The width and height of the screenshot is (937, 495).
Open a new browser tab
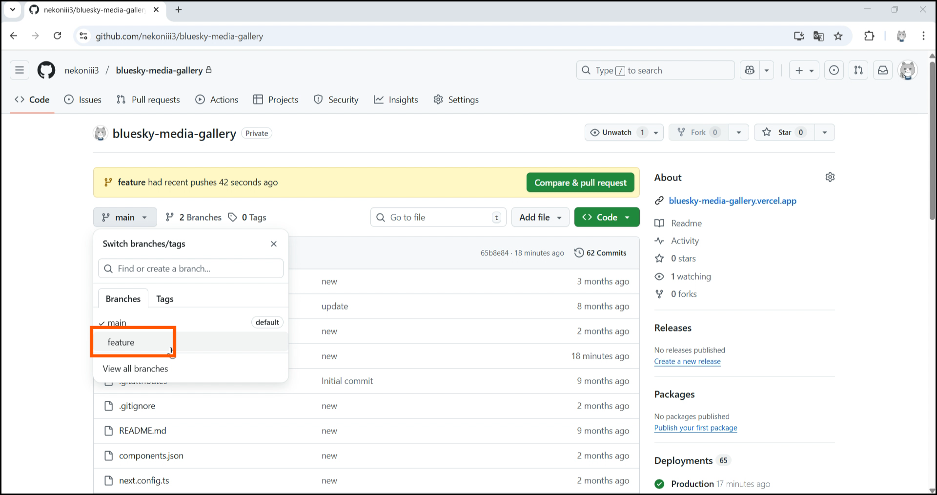pyautogui.click(x=179, y=10)
